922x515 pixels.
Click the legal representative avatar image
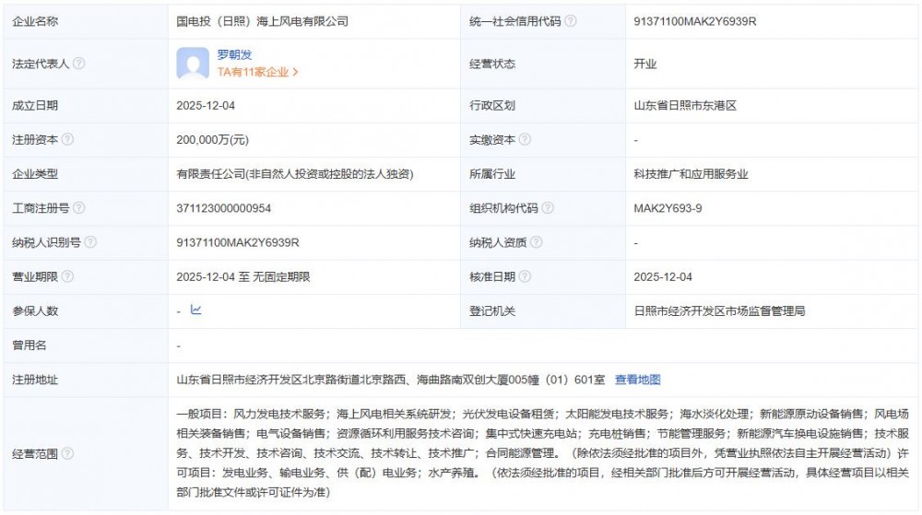coord(193,64)
